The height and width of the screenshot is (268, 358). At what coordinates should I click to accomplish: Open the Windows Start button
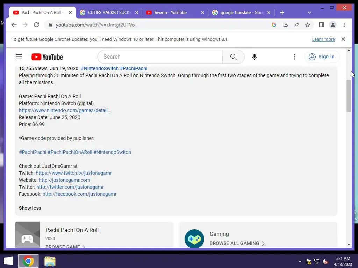tap(8, 261)
